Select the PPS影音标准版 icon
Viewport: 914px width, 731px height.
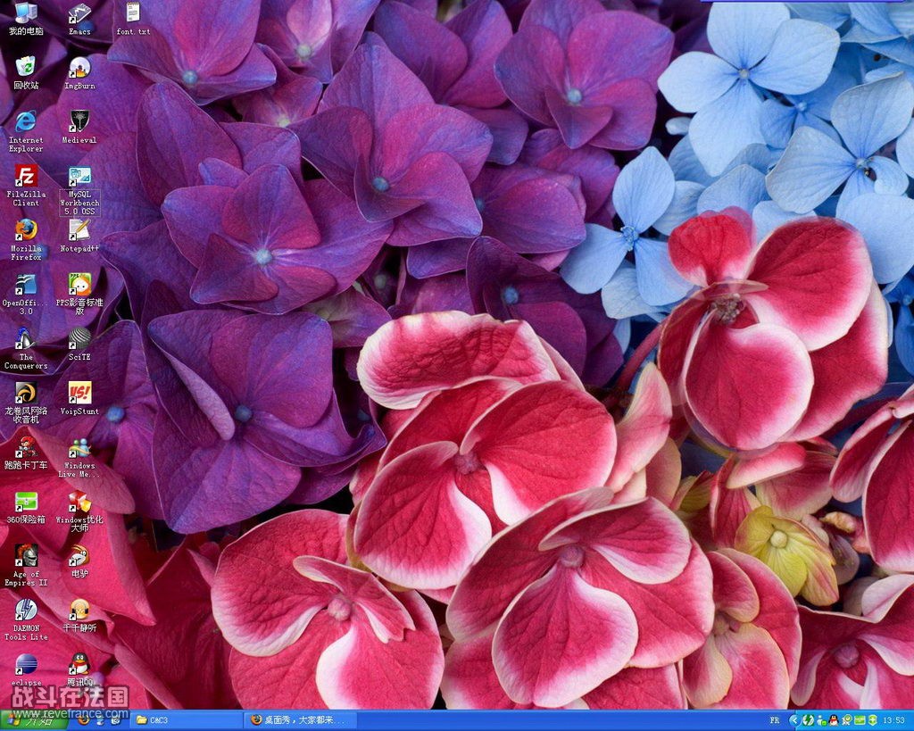point(79,294)
